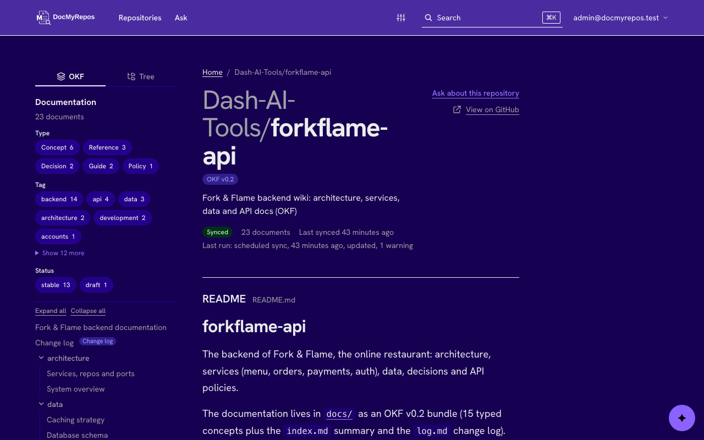Click Expand all in the sidebar
Viewport: 704px width, 440px height.
[51, 311]
